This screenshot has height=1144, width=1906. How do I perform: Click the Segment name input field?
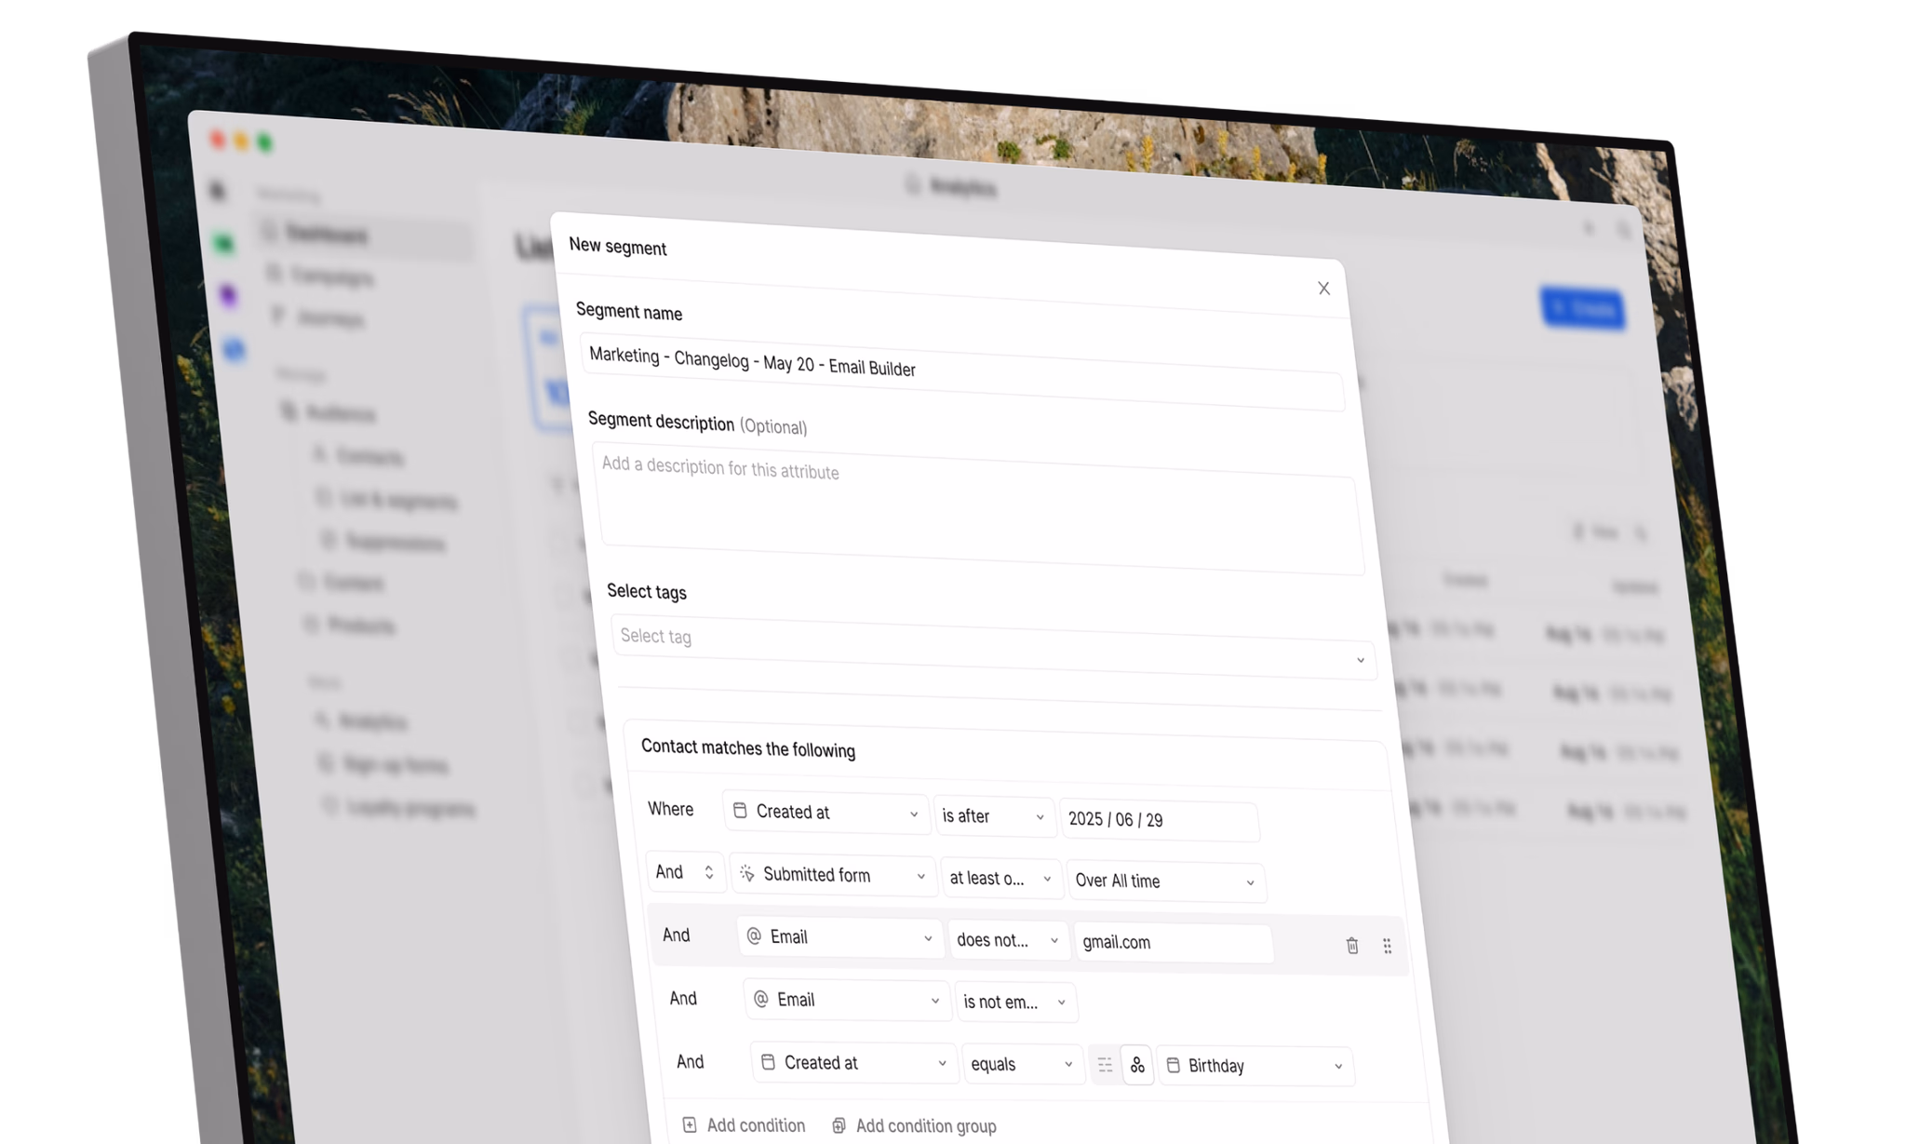coord(961,371)
